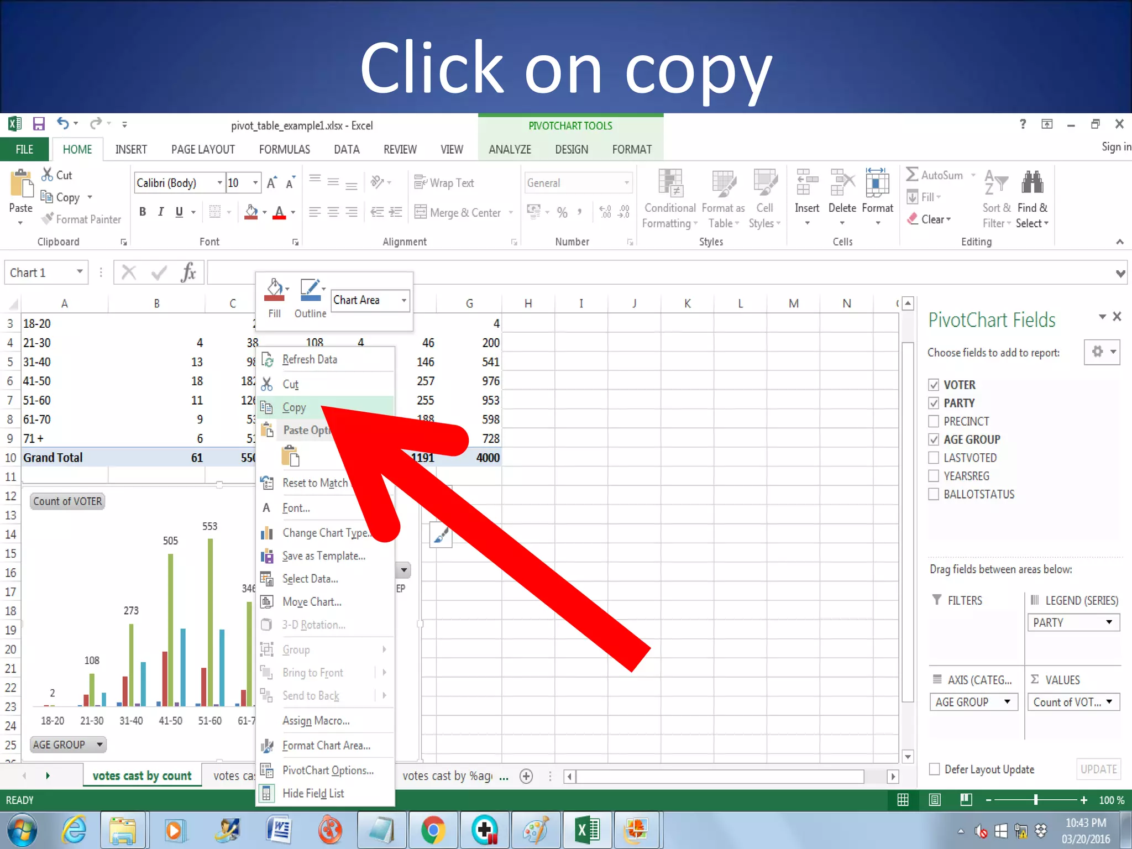Open the Chart 1 Name Box dropdown
The width and height of the screenshot is (1132, 849).
pos(80,272)
